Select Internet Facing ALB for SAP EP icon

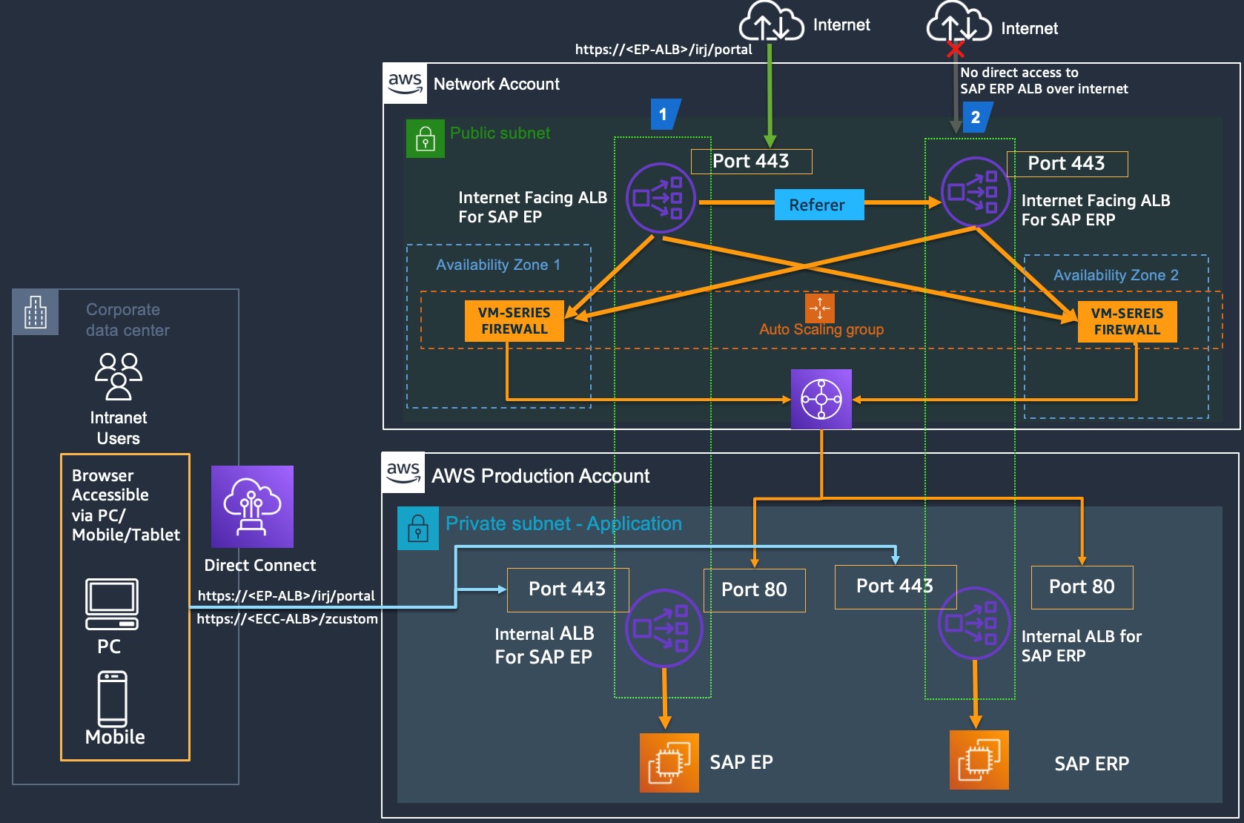pos(661,198)
